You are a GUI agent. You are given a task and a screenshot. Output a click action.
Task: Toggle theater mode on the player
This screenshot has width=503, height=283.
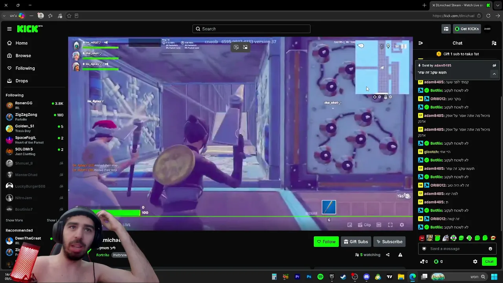tap(379, 225)
